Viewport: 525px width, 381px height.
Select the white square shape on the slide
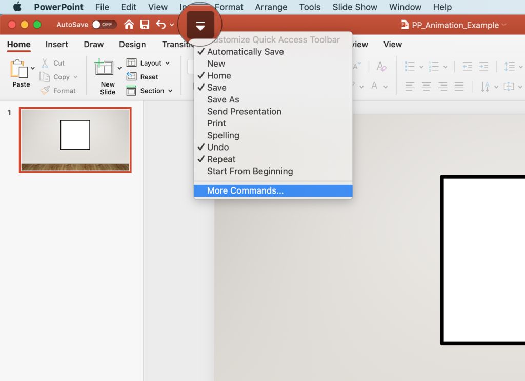point(482,260)
